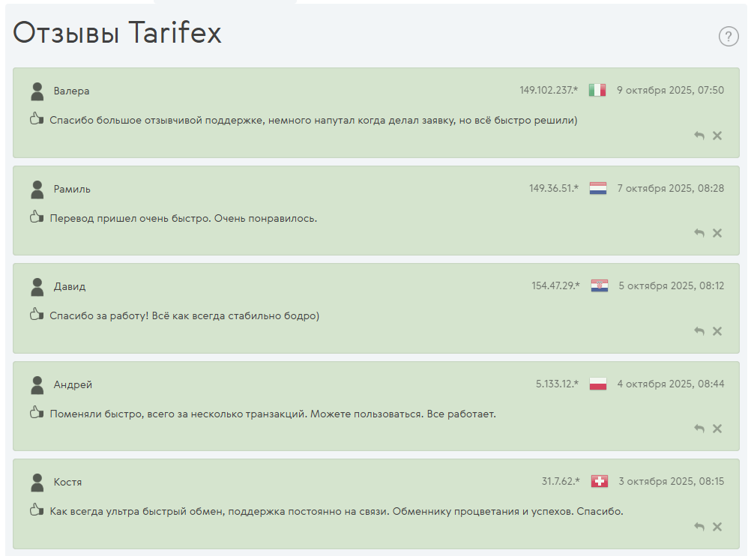Screen dimensions: 751x556
Task: Delete Рамиль's review
Action: [717, 233]
